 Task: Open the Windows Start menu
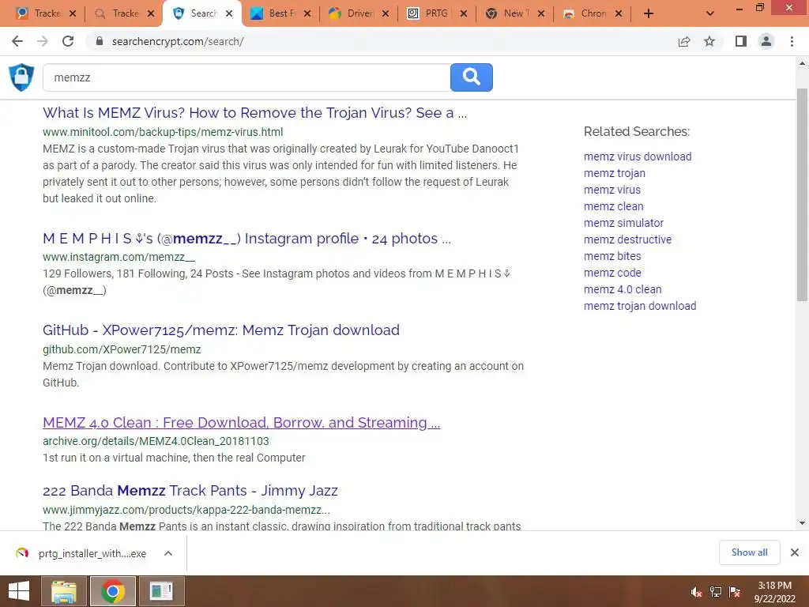pyautogui.click(x=19, y=591)
